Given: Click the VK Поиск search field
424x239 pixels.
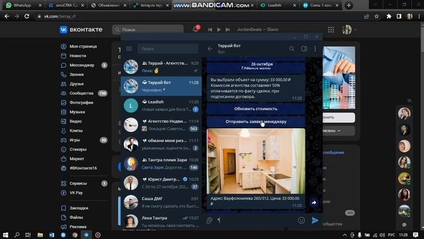Looking at the screenshot, I should [x=148, y=29].
